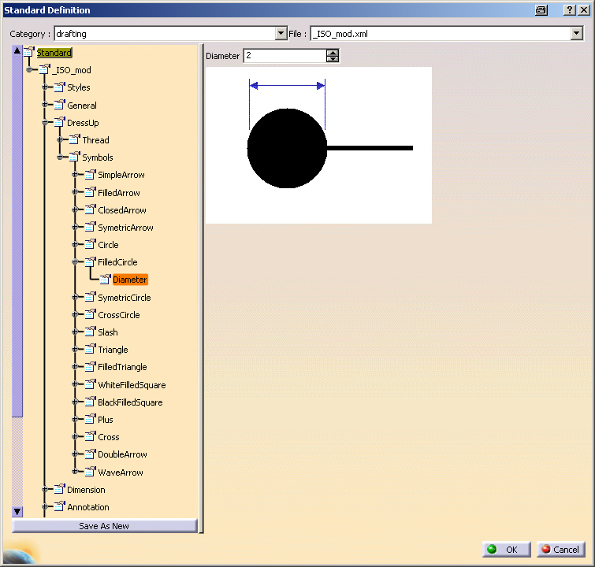Viewport: 595px width, 567px height.
Task: Click the SimpleArrow node icon
Action: [91, 174]
